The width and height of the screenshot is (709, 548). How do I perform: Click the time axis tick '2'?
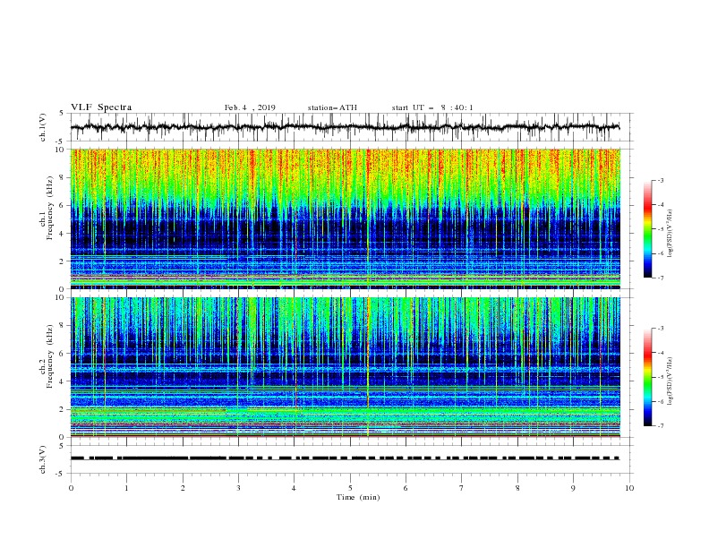(x=183, y=488)
